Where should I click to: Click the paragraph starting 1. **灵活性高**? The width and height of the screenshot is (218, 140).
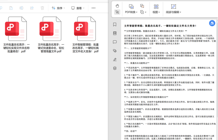169,69
